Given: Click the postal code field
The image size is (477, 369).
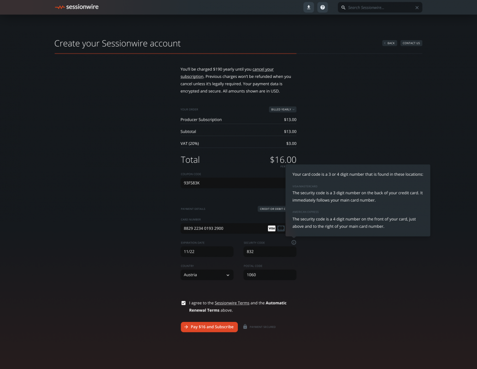Looking at the screenshot, I should point(270,275).
